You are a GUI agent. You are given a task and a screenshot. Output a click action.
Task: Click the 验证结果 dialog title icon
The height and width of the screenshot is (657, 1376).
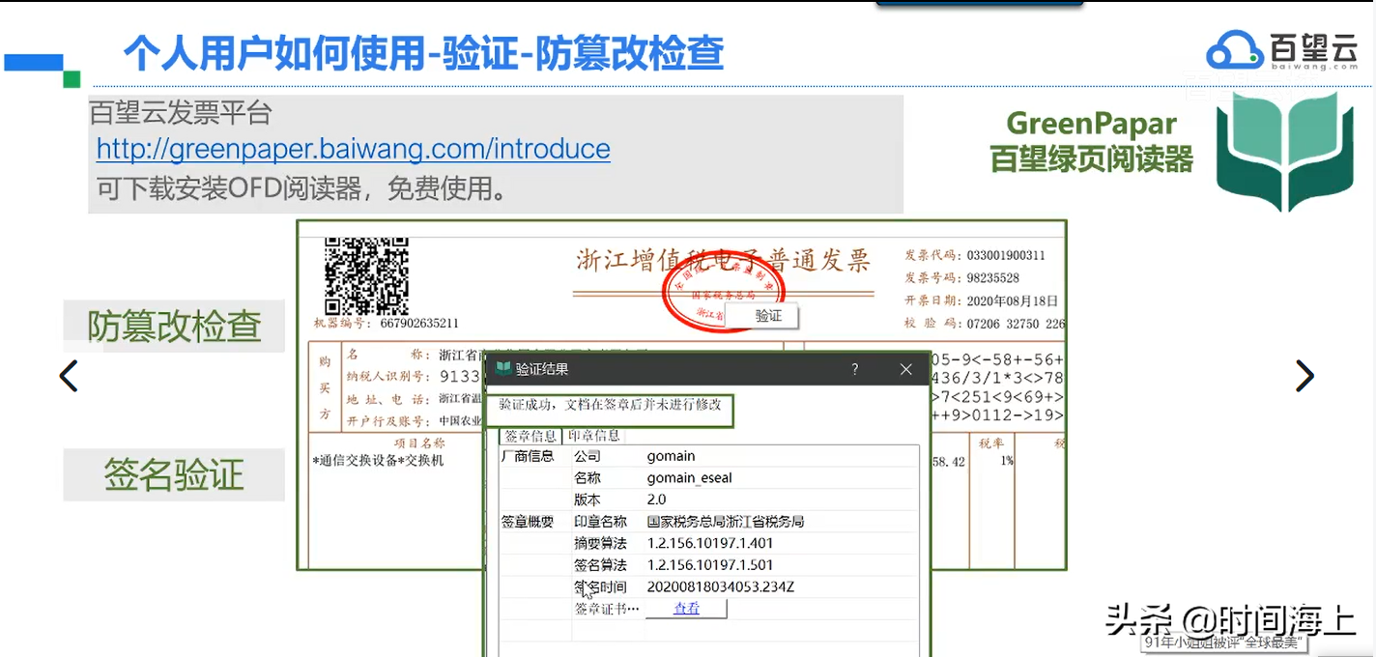click(502, 369)
